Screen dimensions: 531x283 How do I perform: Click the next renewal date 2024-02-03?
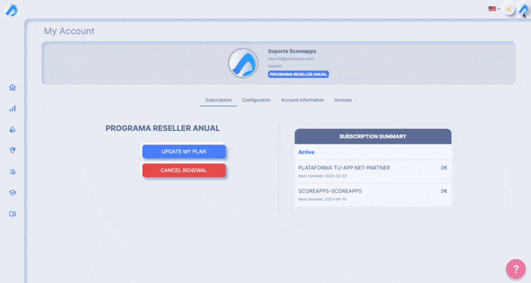334,176
